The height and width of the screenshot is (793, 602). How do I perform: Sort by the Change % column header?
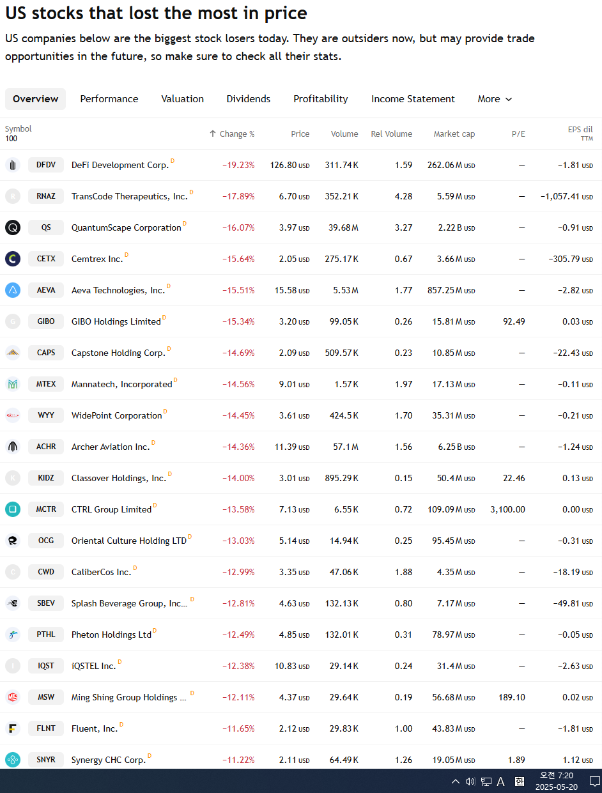click(x=232, y=134)
